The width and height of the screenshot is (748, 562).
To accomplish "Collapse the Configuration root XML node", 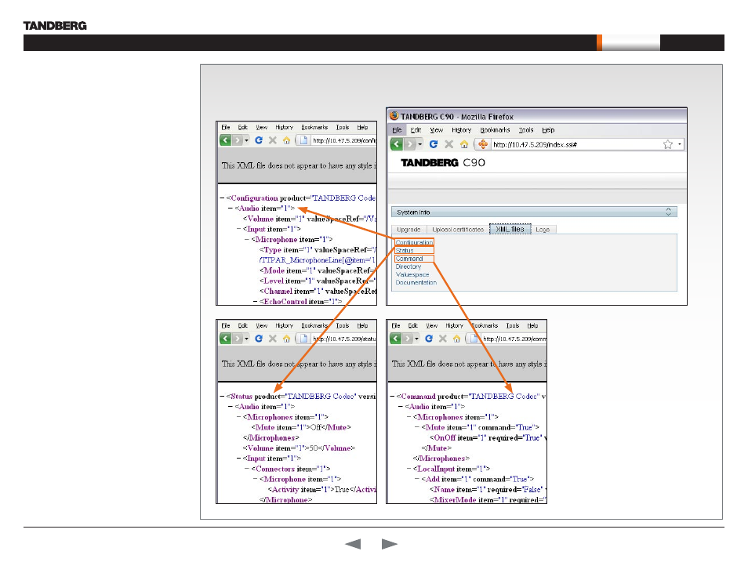I will [x=222, y=198].
